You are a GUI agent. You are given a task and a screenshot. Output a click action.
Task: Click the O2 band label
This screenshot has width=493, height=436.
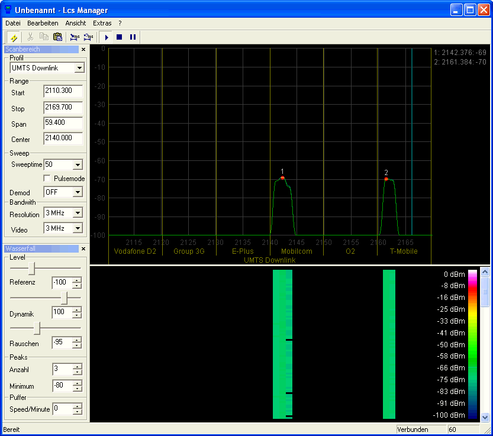pos(350,251)
